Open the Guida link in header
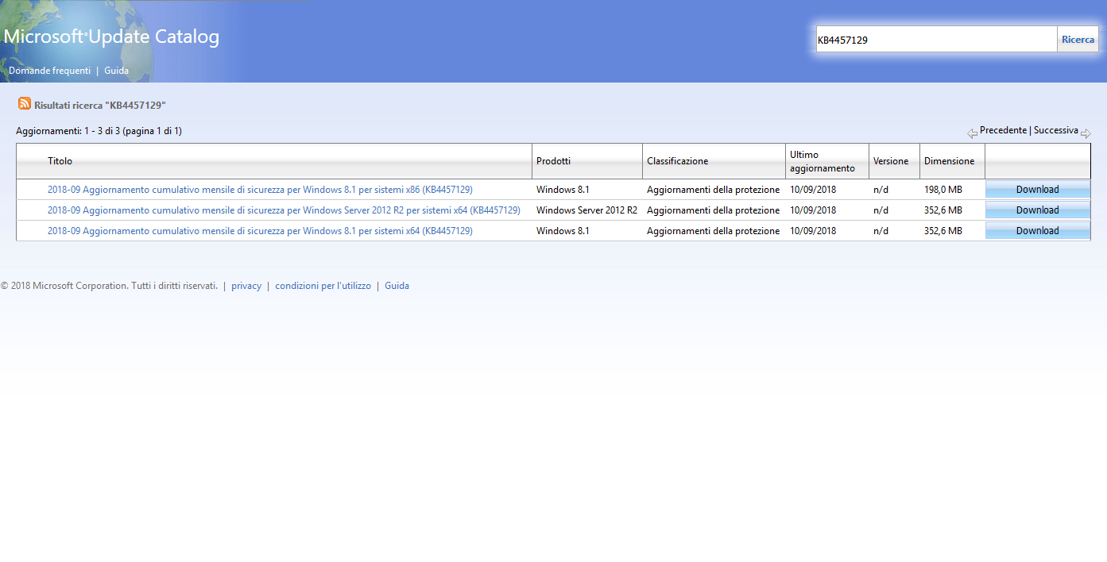 pos(116,71)
